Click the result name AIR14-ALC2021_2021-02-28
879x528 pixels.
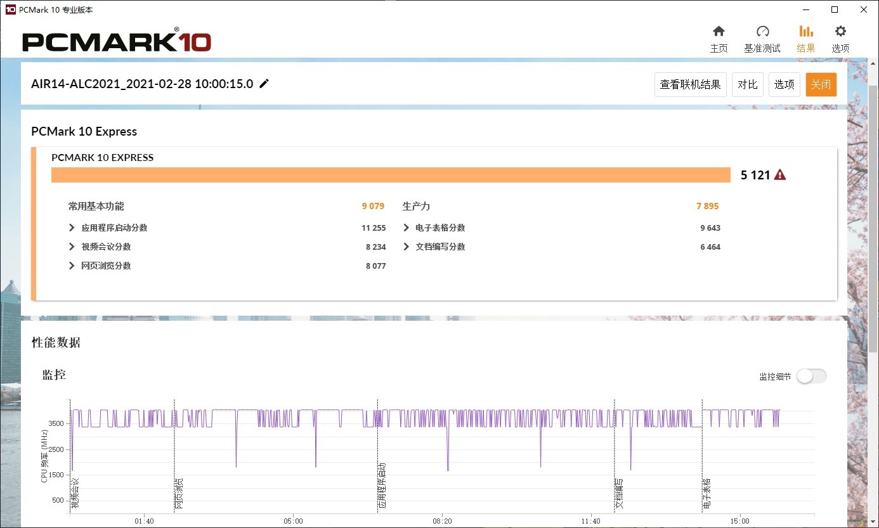(142, 84)
